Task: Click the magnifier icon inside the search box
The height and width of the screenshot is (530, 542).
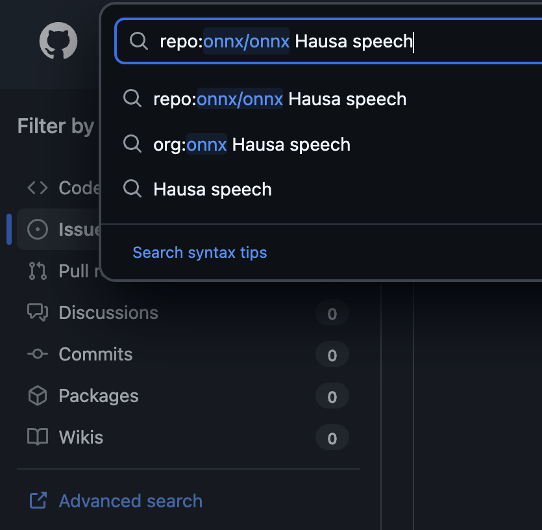Action: pyautogui.click(x=139, y=41)
